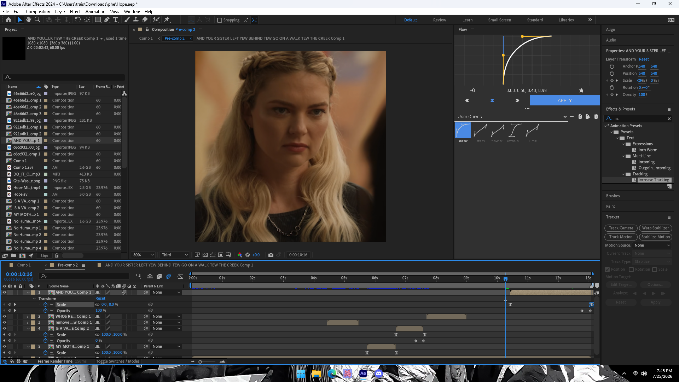
Task: Collapse the Tracking presets folder
Action: [x=623, y=174]
